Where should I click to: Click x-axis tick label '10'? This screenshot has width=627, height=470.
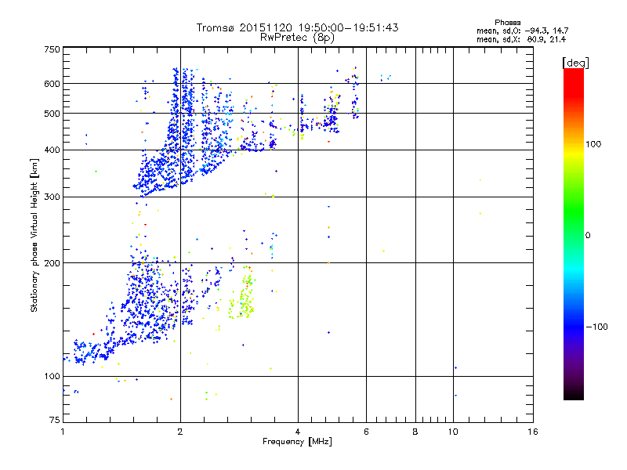453,432
